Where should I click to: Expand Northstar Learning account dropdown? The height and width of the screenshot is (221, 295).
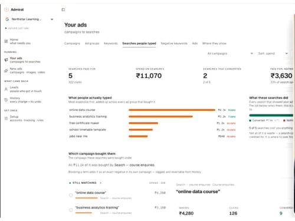coord(29,19)
